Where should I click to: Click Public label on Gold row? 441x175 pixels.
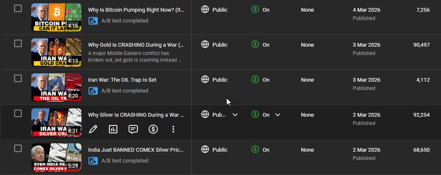click(x=220, y=45)
